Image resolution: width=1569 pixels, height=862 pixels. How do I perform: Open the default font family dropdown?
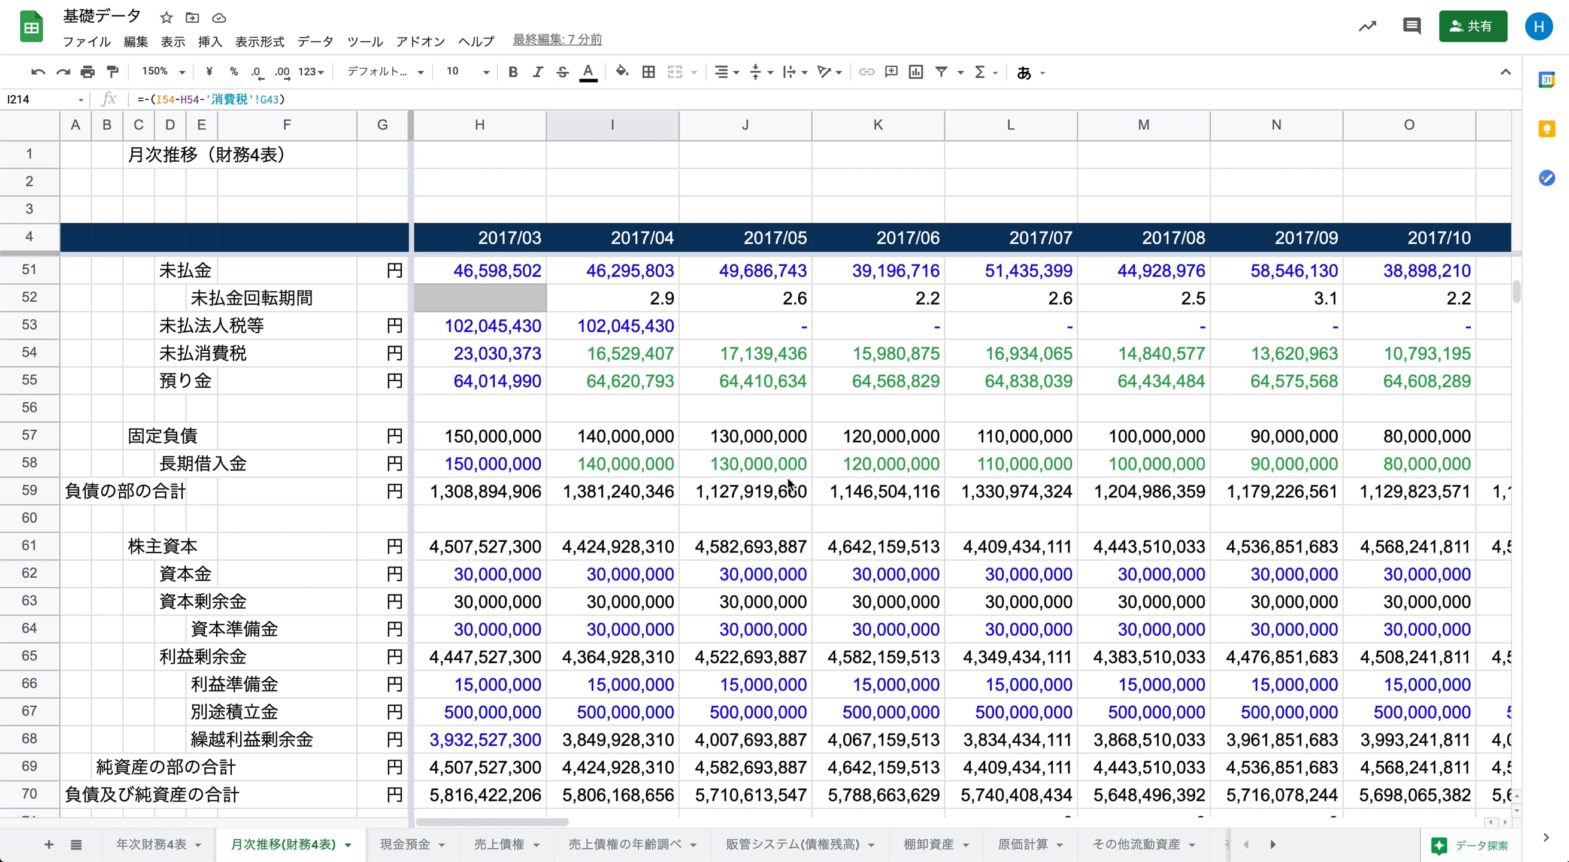pos(385,72)
